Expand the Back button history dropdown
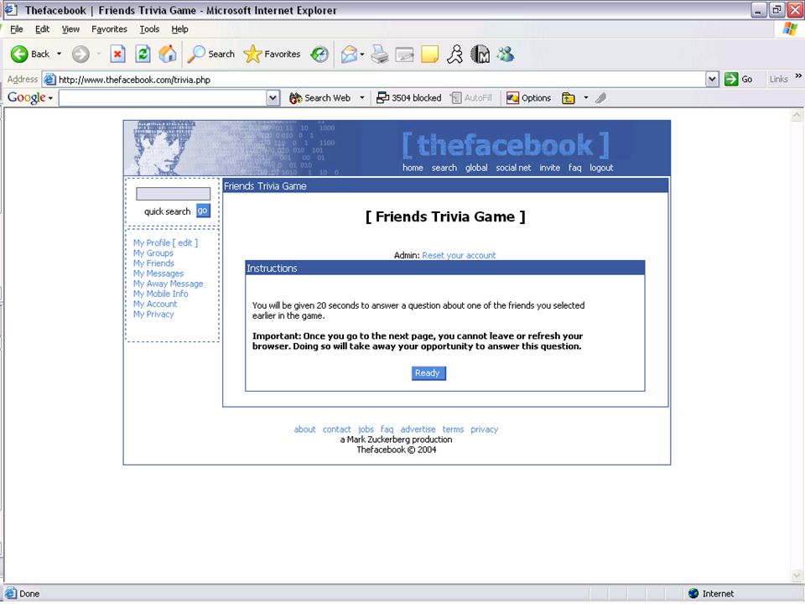 coord(59,54)
